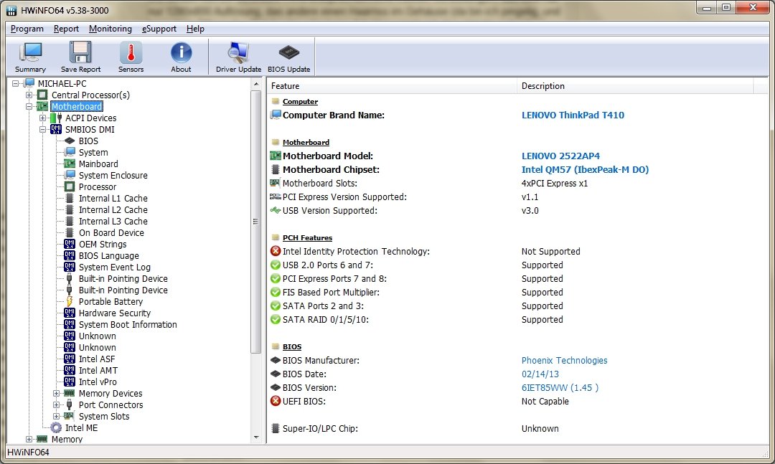Click the Feature column header
Image resolution: width=775 pixels, height=464 pixels.
click(x=392, y=86)
